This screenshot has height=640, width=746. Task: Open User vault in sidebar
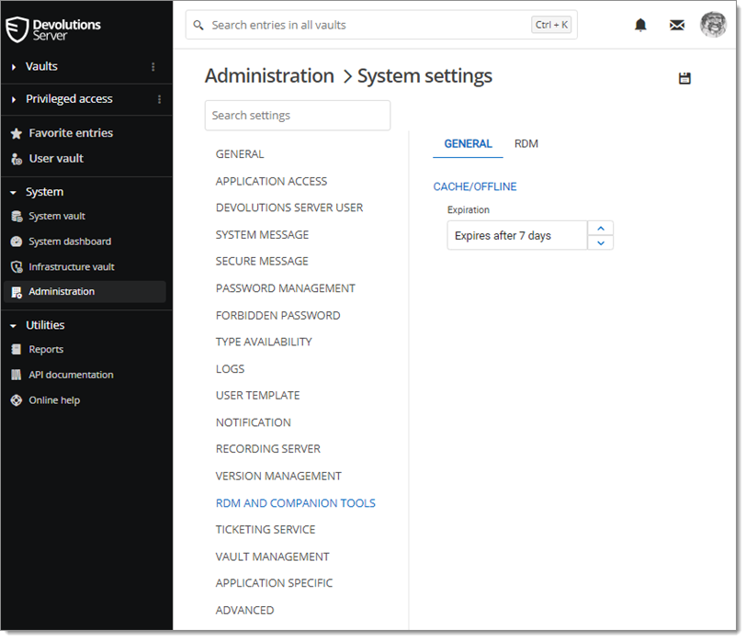click(x=56, y=159)
